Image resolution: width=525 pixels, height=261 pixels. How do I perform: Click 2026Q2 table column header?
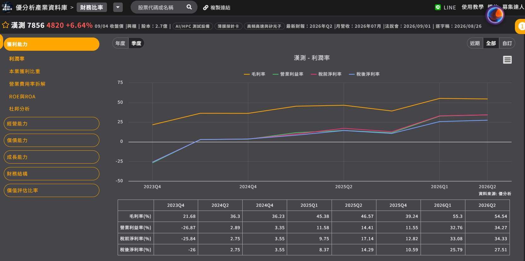tap(487, 205)
